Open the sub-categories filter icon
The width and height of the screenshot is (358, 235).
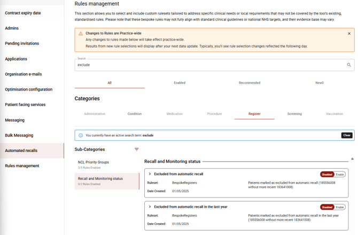[137, 150]
